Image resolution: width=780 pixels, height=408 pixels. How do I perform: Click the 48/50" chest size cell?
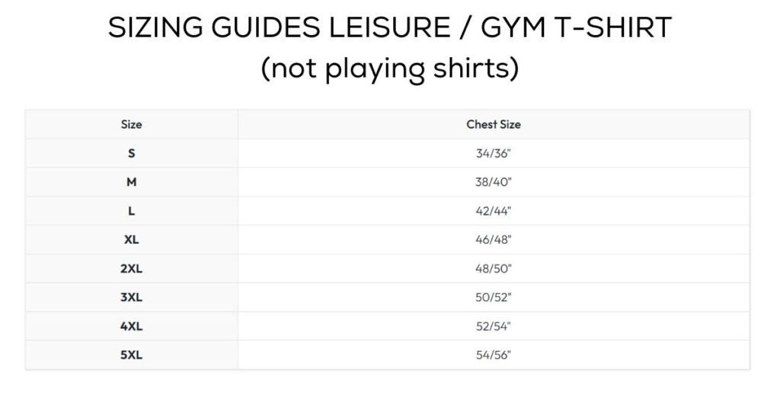pyautogui.click(x=493, y=269)
